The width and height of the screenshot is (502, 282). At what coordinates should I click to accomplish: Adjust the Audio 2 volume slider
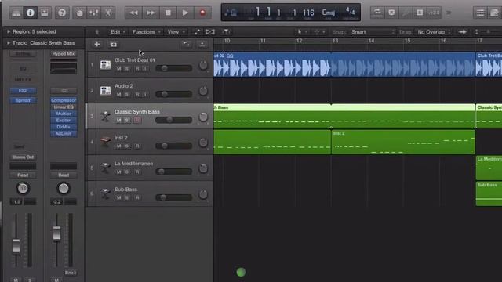point(173,94)
